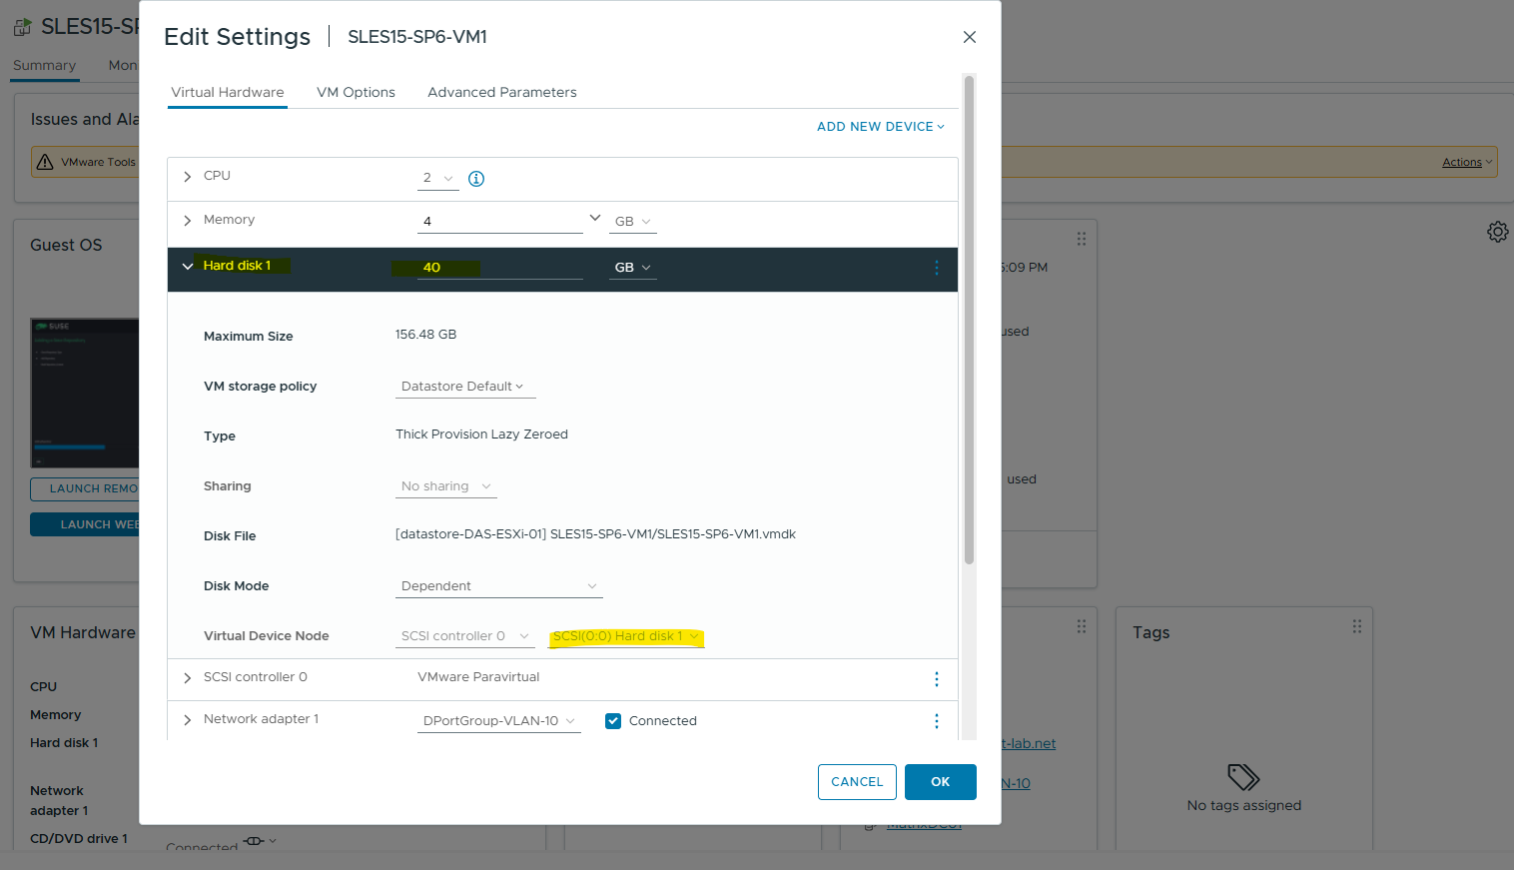Open the Memory unit GB dropdown
1514x870 pixels.
632,222
